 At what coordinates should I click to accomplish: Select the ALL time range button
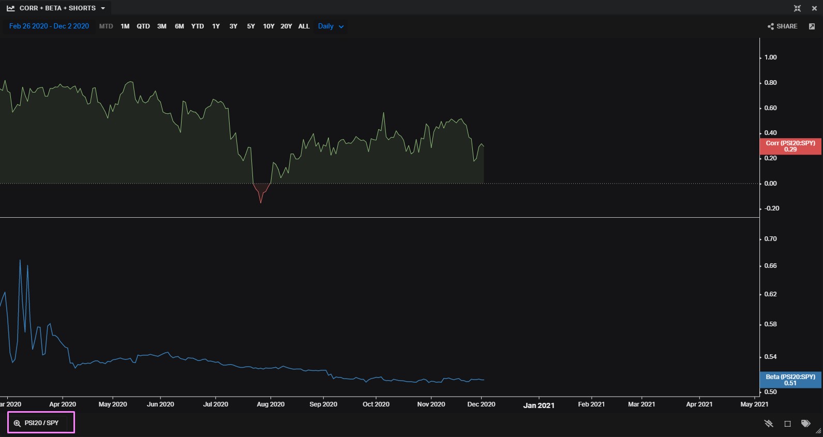pos(304,26)
